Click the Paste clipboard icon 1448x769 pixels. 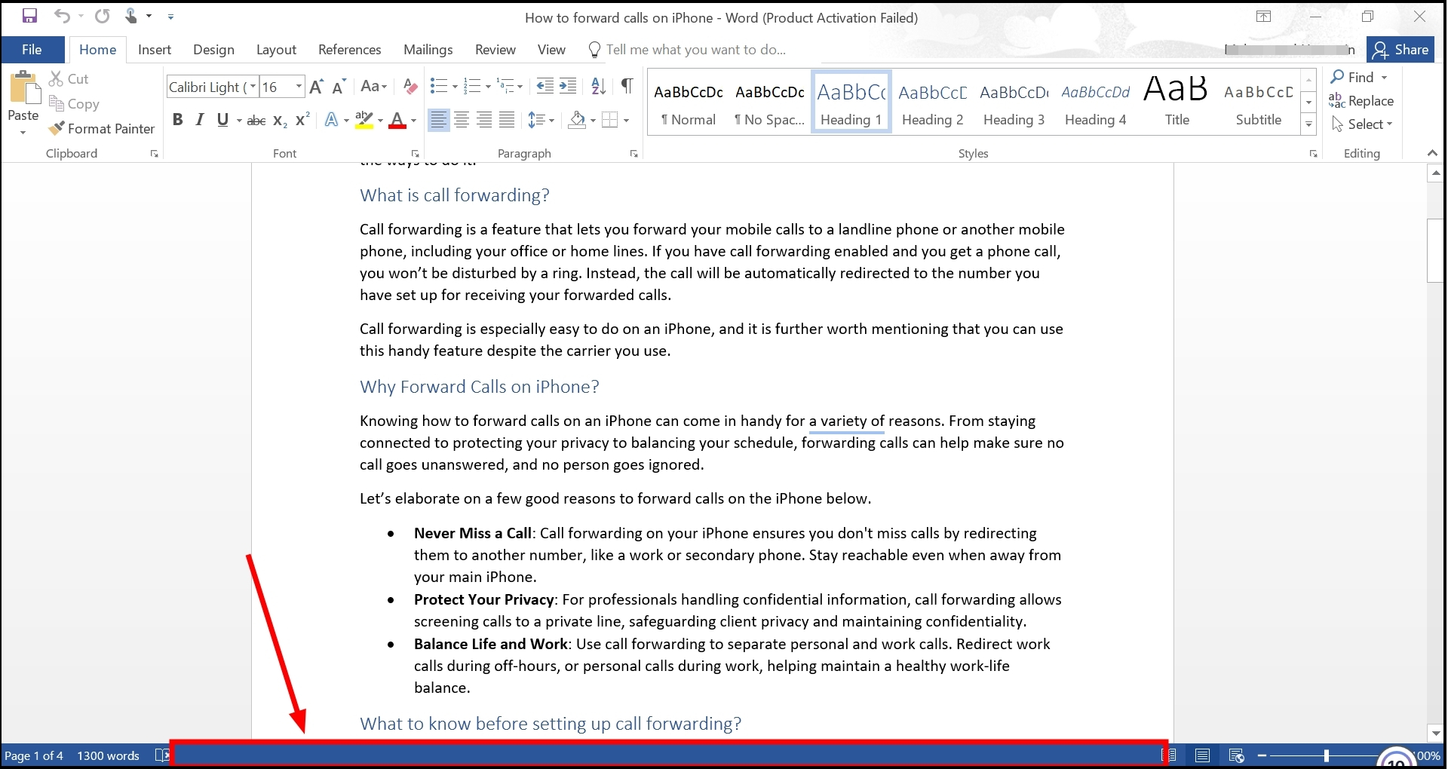(x=24, y=88)
